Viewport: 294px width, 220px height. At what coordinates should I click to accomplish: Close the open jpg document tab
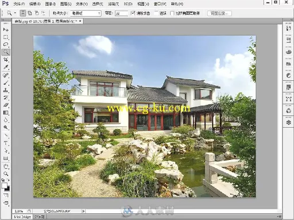pos(80,21)
